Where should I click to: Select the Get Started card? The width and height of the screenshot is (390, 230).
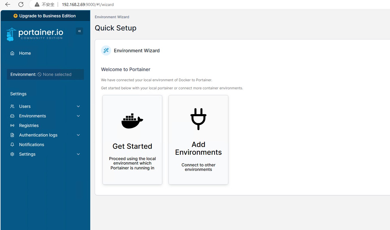click(x=132, y=140)
